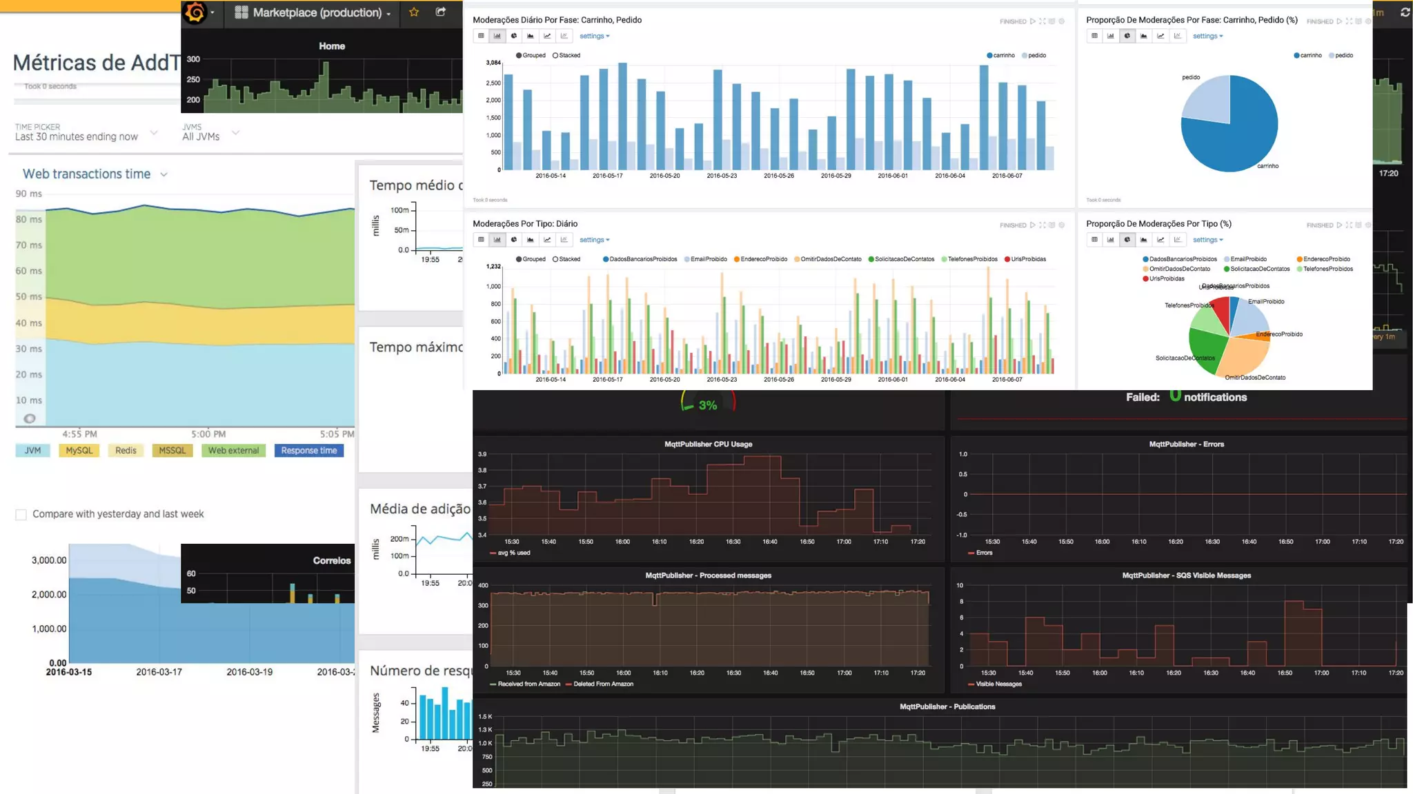Image resolution: width=1413 pixels, height=794 pixels.
Task: Select pie chart view in Moderações Diário Por Fase panel
Action: coord(514,36)
